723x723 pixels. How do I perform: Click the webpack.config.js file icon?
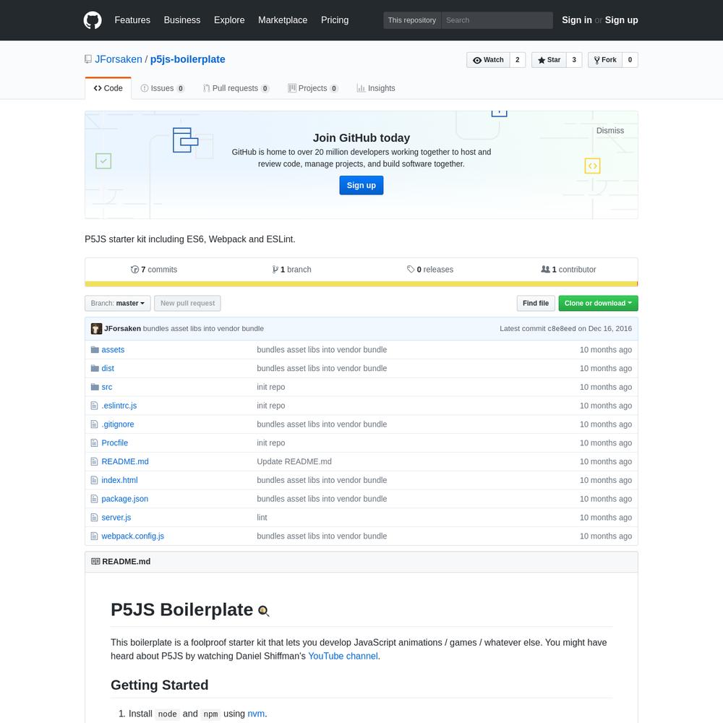pyautogui.click(x=94, y=536)
